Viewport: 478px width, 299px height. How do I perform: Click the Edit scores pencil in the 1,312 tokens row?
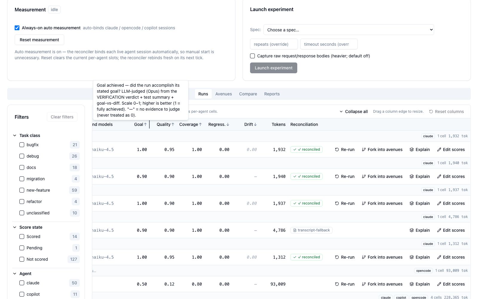439,257
